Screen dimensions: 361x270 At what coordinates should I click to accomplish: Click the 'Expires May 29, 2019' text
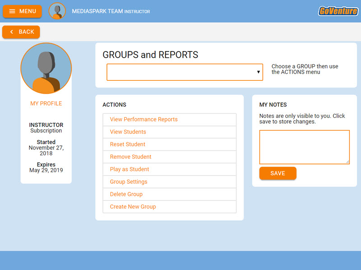46,167
